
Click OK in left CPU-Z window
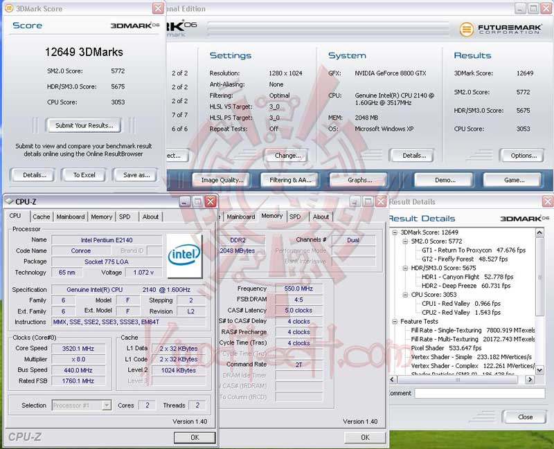point(195,437)
